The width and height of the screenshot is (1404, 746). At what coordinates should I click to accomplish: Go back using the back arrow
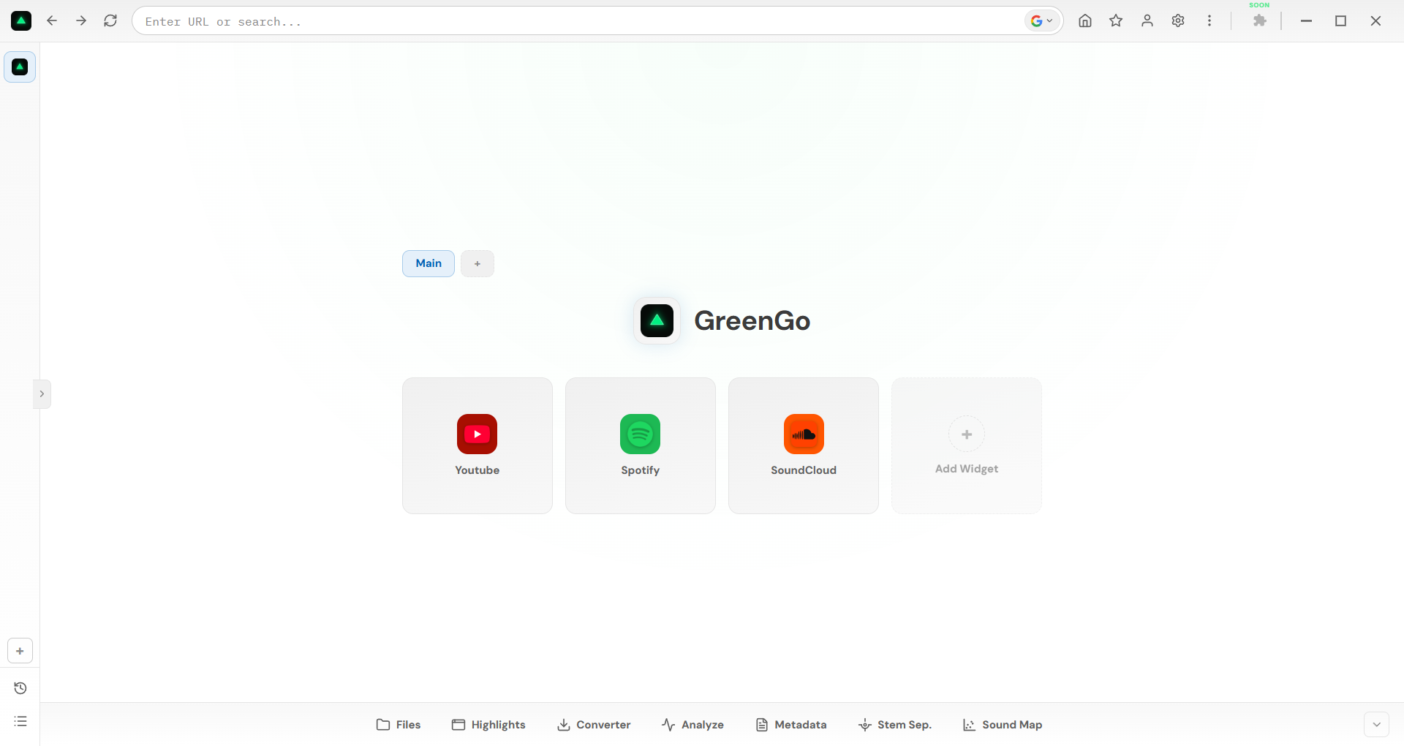52,20
